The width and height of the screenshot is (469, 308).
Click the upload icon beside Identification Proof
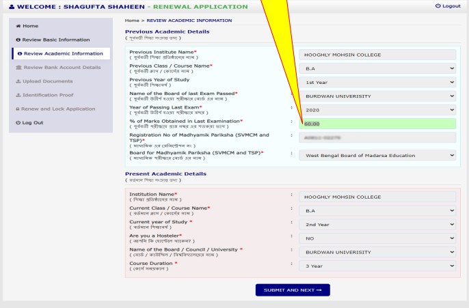[18, 95]
